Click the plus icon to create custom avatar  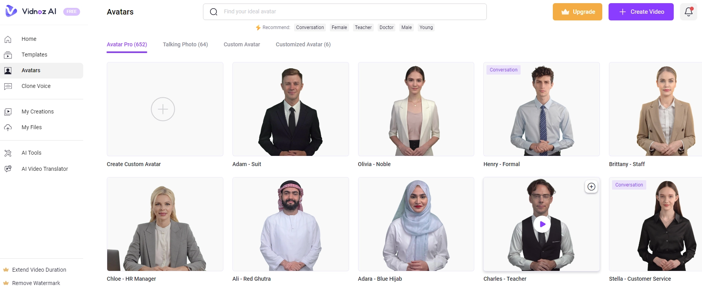click(163, 109)
